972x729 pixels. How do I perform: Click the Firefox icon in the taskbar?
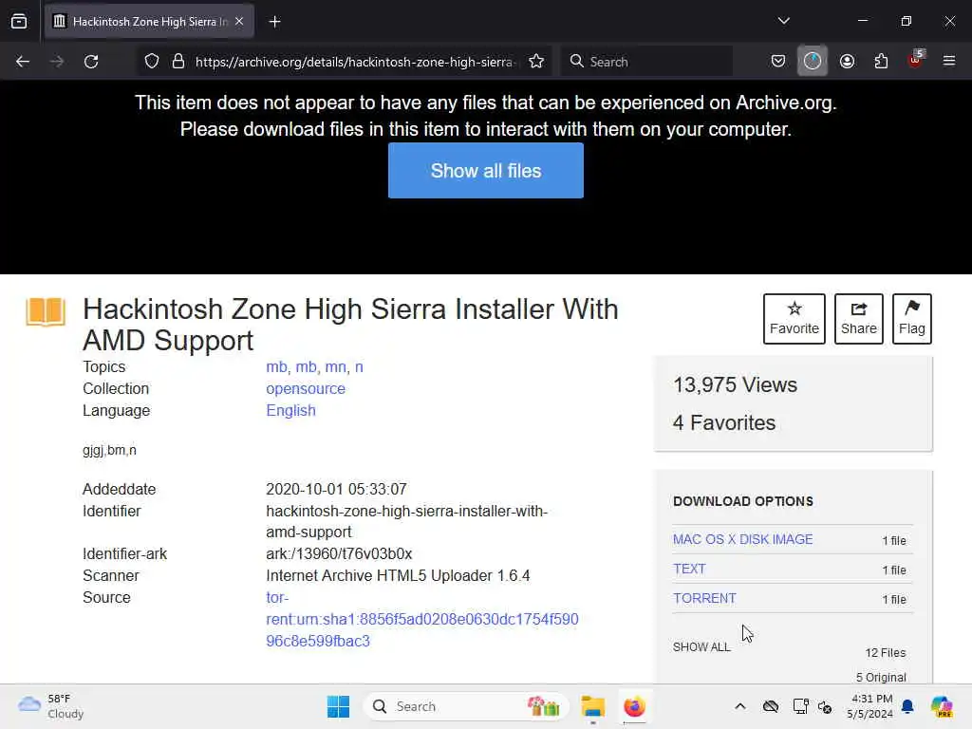tap(634, 706)
